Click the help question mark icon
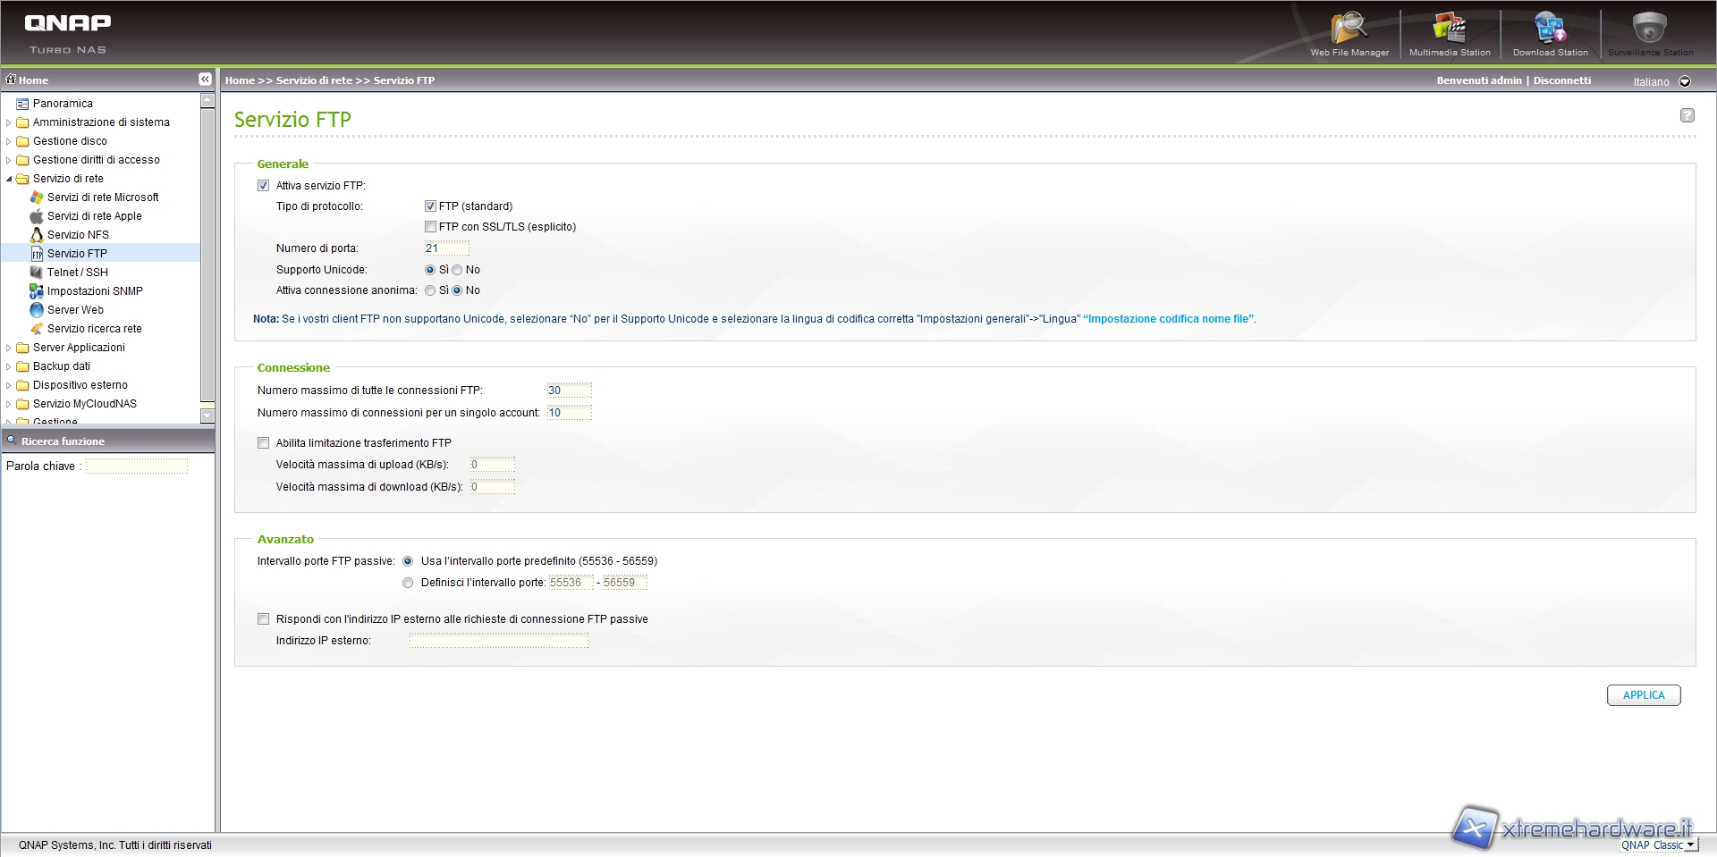 [x=1687, y=115]
